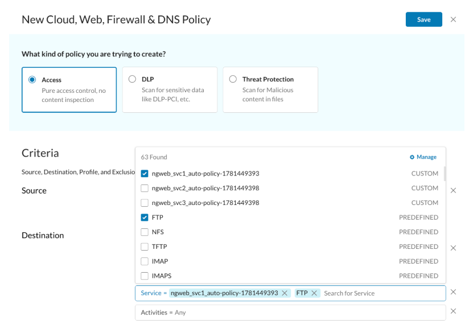Close the policy dialog with top X
Image resolution: width=473 pixels, height=336 pixels.
pos(453,19)
